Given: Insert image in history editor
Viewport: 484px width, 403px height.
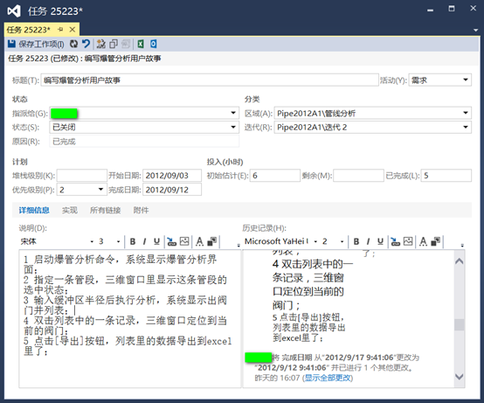Looking at the screenshot, I should [408, 241].
